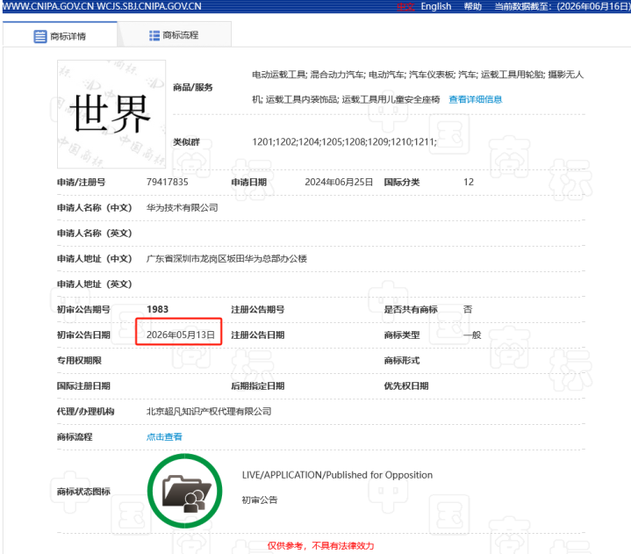This screenshot has width=631, height=554.
Task: Open the 商标详情 tab
Action: click(x=60, y=35)
